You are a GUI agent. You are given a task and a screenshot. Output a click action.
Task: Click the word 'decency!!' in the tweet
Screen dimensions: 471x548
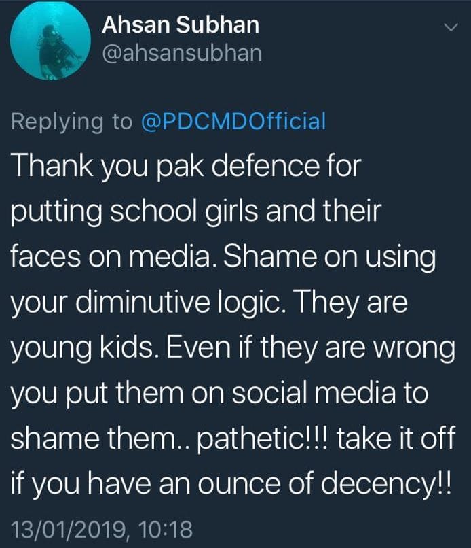tap(386, 485)
